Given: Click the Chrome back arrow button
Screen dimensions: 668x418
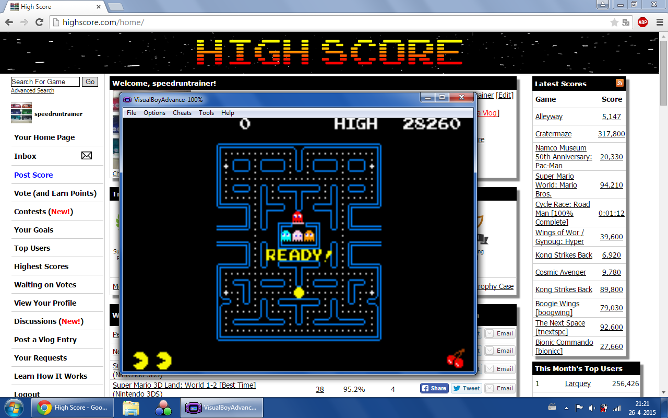Looking at the screenshot, I should point(9,22).
